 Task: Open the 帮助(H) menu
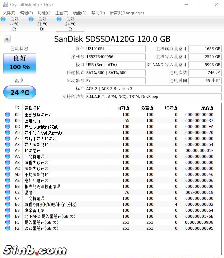click(98, 13)
